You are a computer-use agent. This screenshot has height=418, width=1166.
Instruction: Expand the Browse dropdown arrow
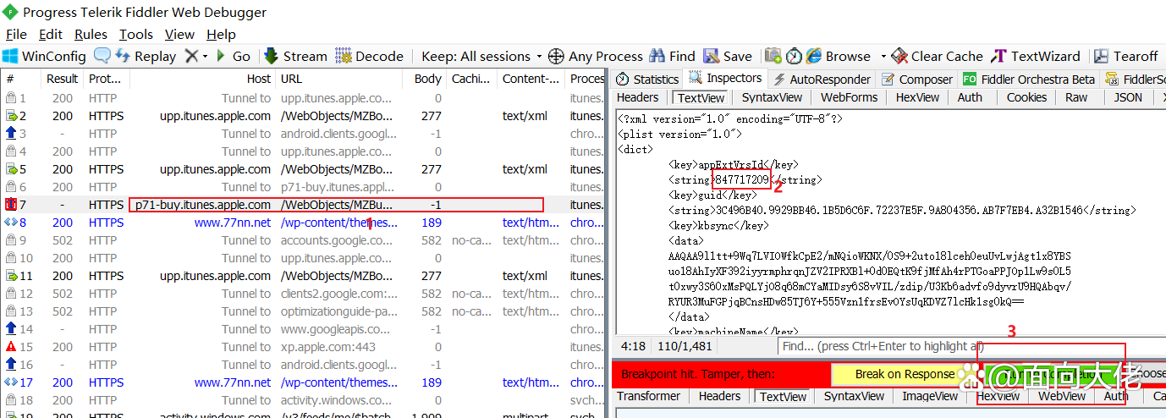[883, 56]
